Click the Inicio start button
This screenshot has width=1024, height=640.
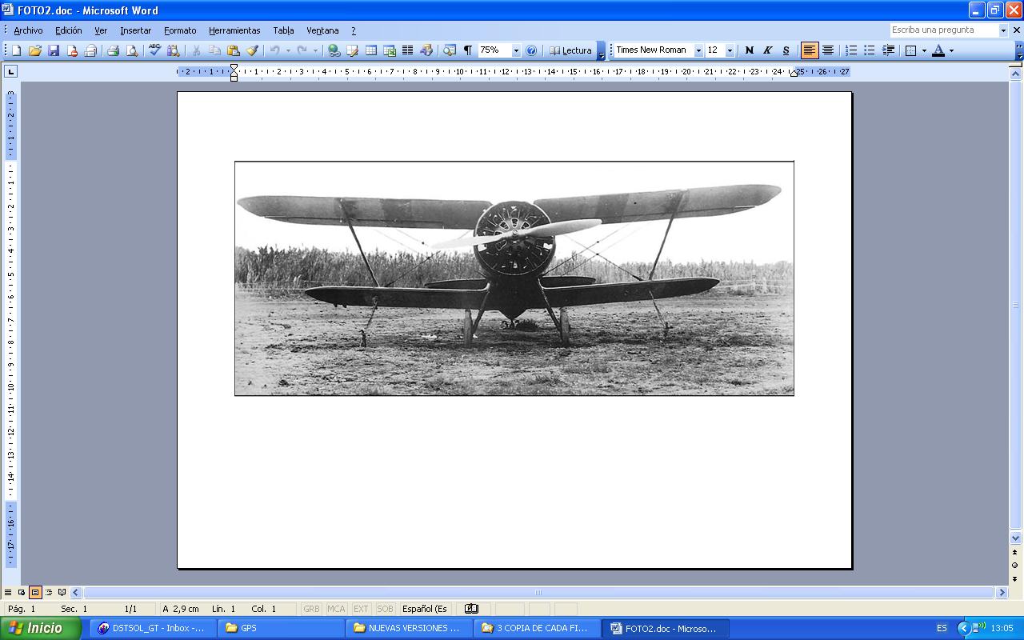(x=40, y=628)
